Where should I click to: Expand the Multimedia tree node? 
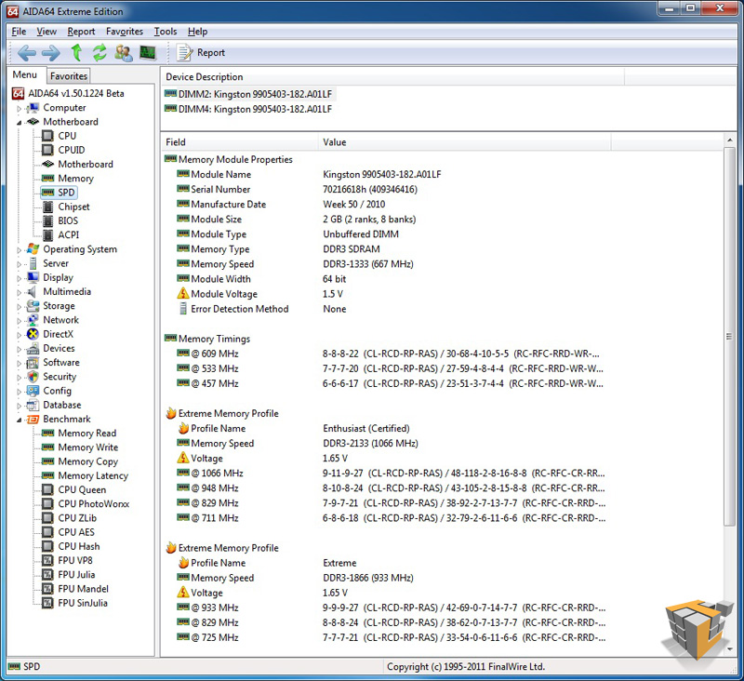[x=19, y=293]
